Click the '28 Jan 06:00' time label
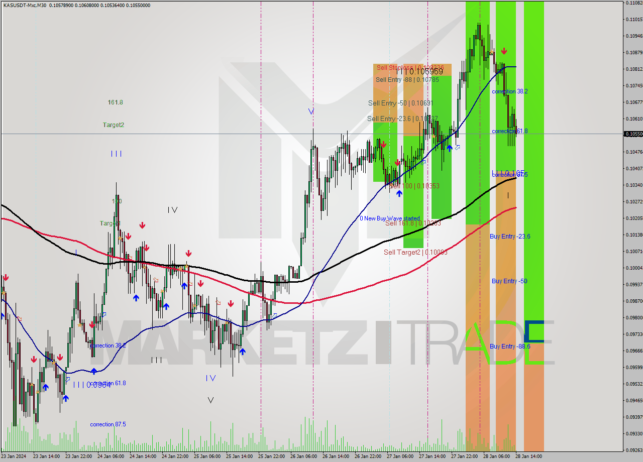The image size is (643, 462). tap(497, 457)
